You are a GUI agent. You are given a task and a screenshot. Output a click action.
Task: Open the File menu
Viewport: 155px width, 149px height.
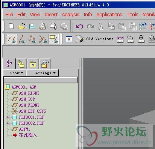point(9,15)
